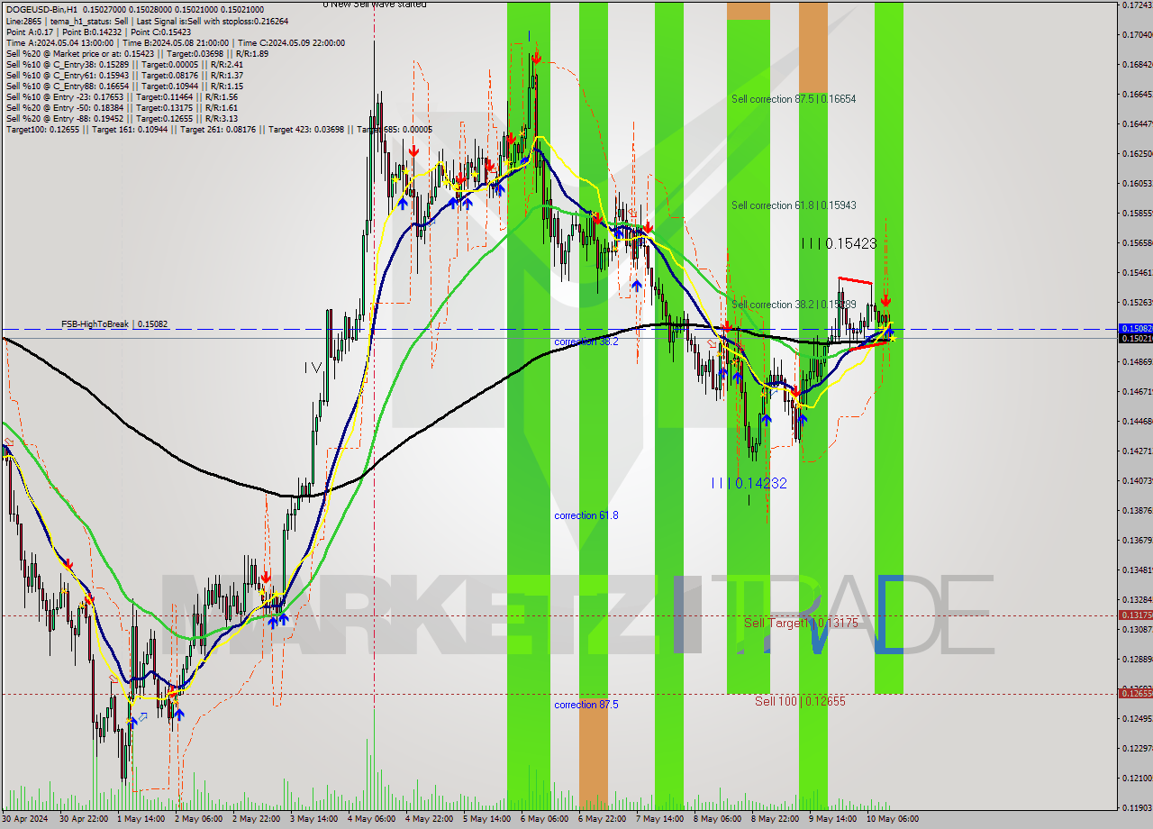The height and width of the screenshot is (829, 1153).
Task: Click the 0.17243 price axis value
Action: 1137,5
